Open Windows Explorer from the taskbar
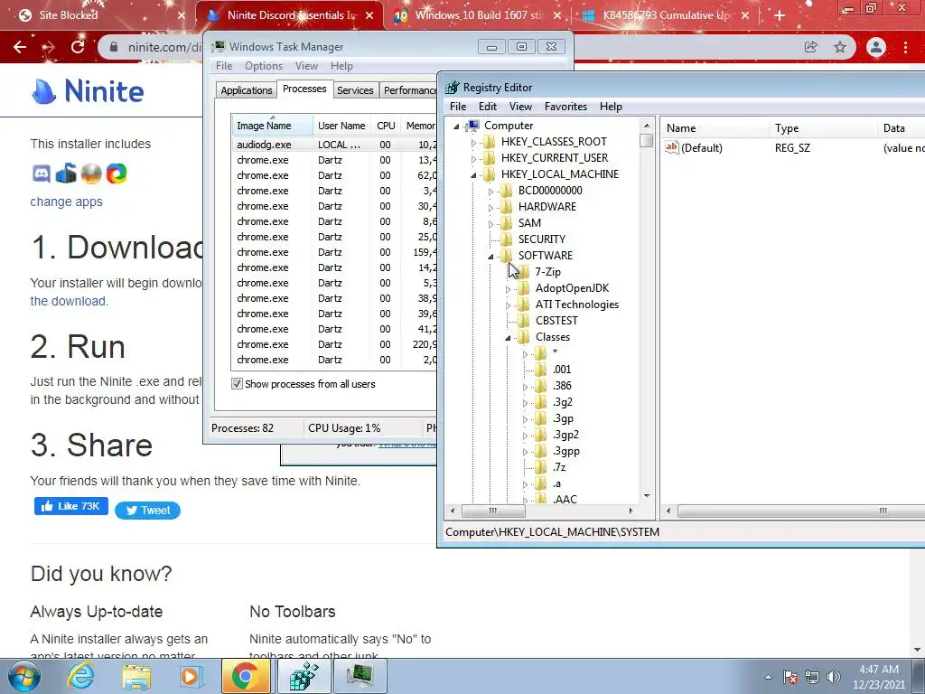 click(136, 676)
